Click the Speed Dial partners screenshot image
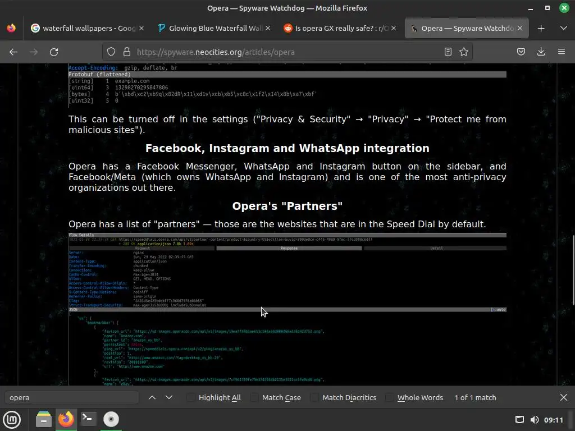This screenshot has width=575, height=431. coord(287,309)
